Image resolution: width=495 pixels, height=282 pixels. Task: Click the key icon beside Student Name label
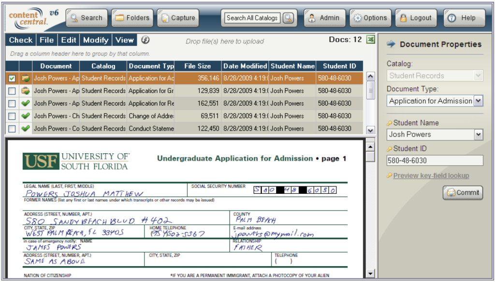tap(390, 123)
